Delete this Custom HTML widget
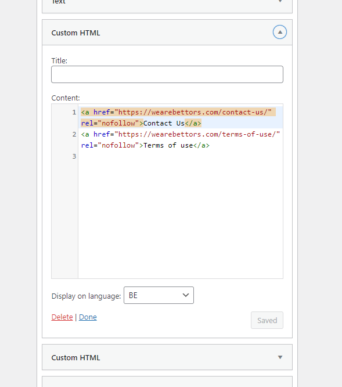Screen dimensions: 342x387 pos(62,317)
